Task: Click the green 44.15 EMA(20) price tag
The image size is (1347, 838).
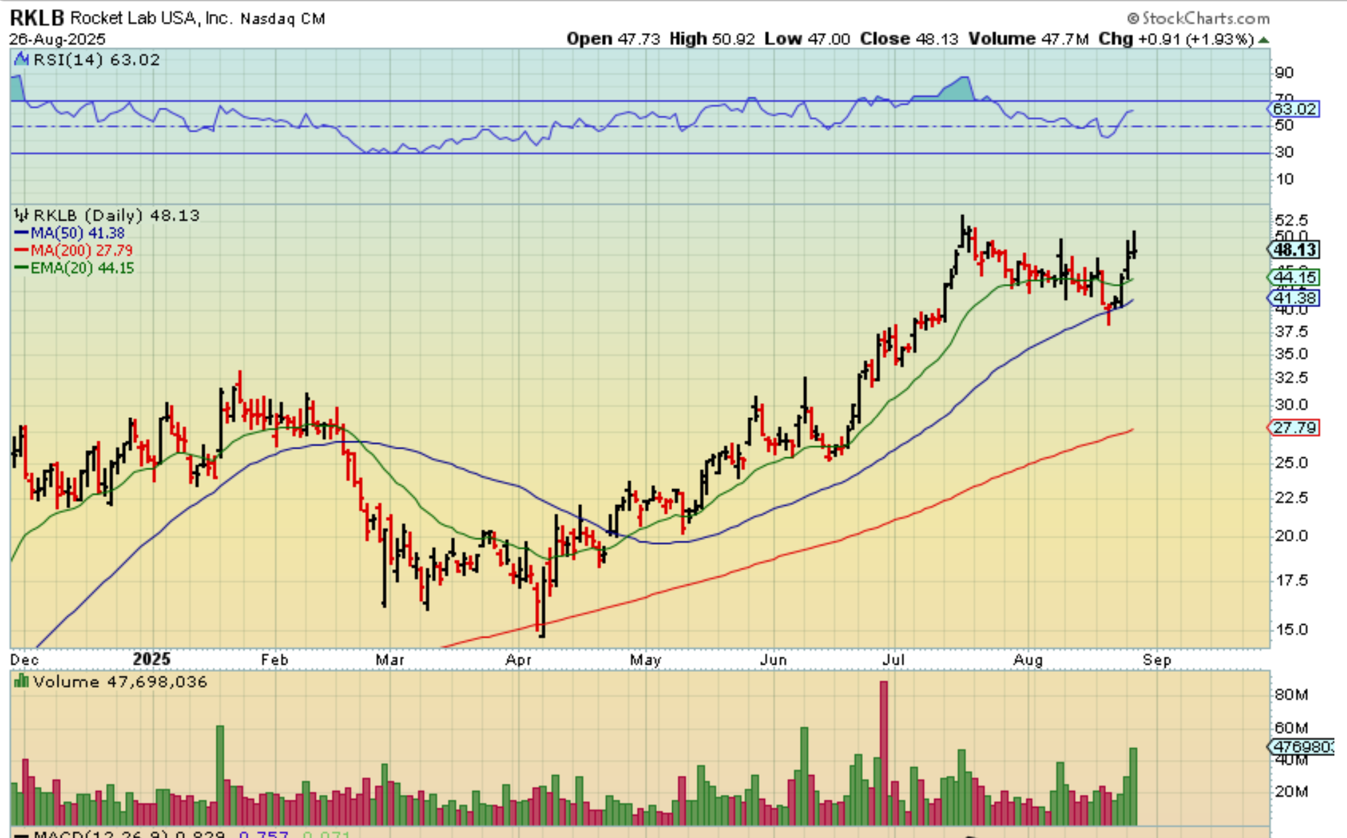Action: pyautogui.click(x=1294, y=277)
